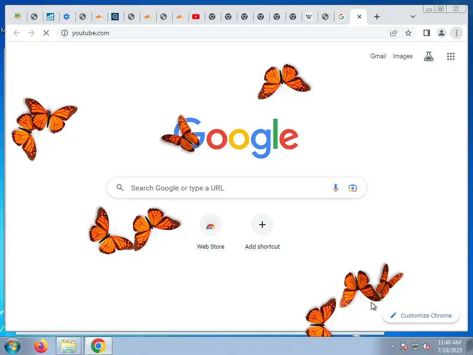Open the Chrome three-dot menu

[456, 33]
